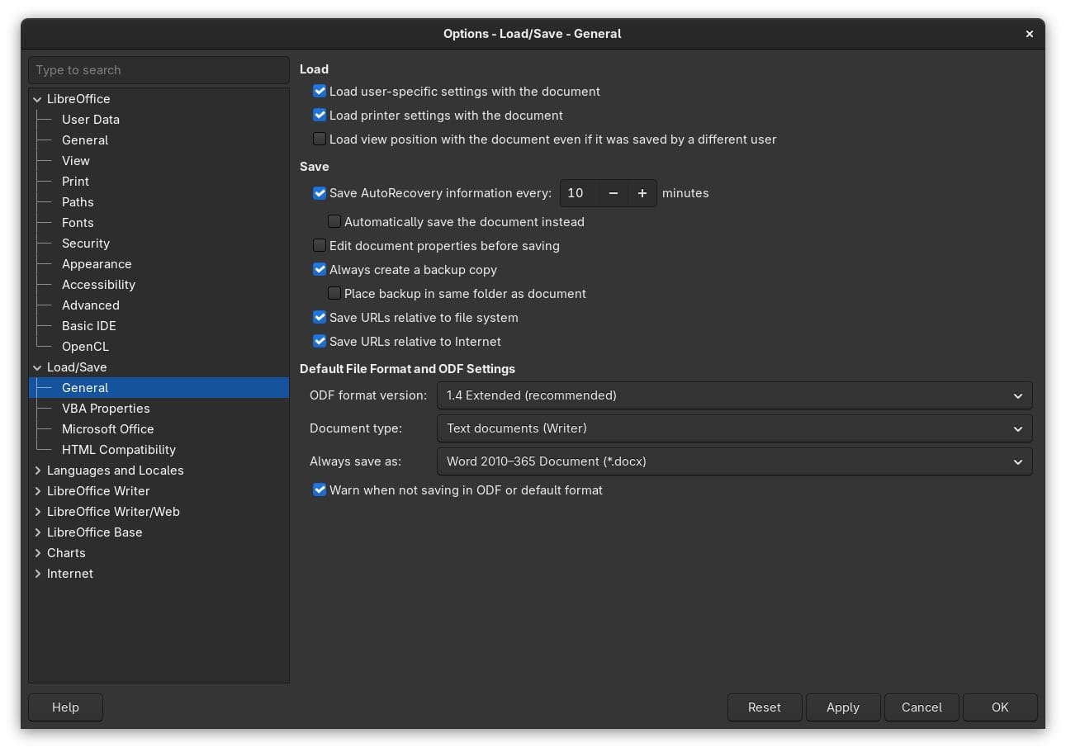Screen dimensions: 1066x752
Task: Click the Apply button
Action: coord(842,707)
